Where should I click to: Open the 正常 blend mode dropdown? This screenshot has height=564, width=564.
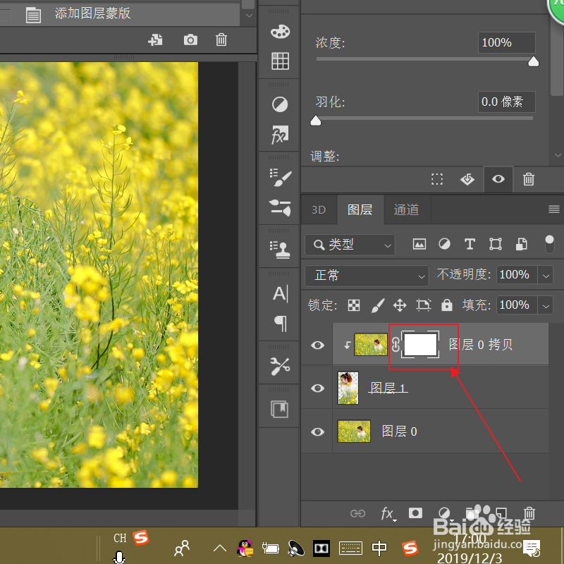pos(367,276)
